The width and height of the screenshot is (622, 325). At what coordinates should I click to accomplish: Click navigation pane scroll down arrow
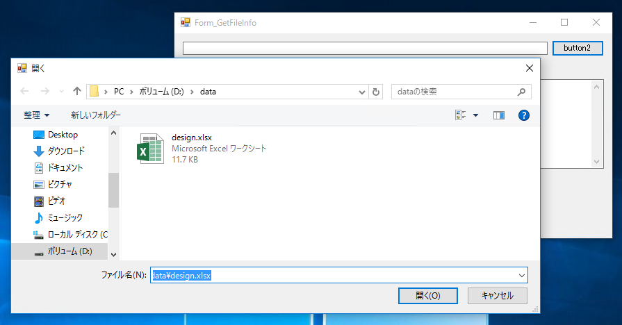tap(114, 254)
